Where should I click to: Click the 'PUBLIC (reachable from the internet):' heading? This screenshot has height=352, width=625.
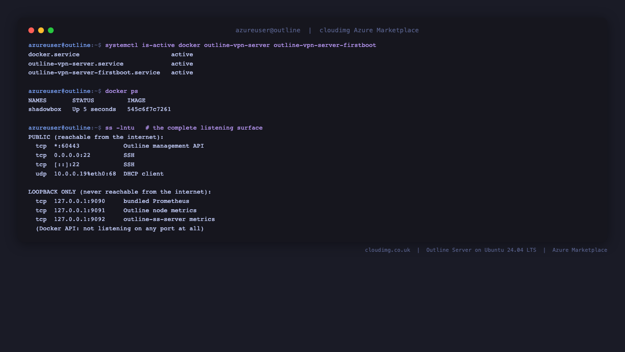point(96,137)
